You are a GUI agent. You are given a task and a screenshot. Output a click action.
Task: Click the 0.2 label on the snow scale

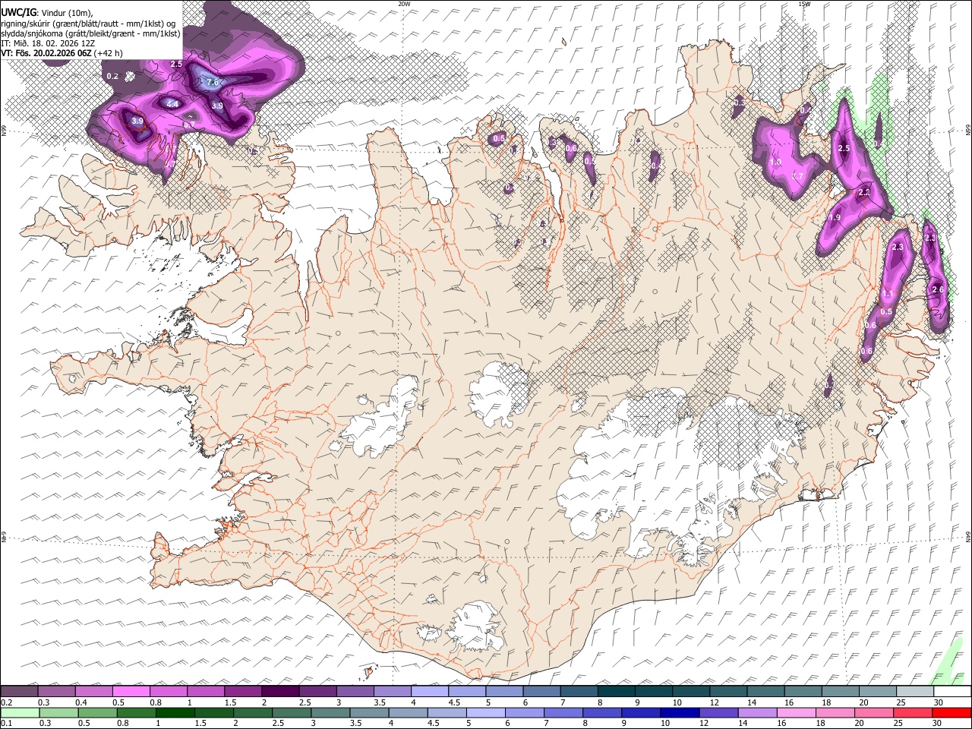coord(7,702)
